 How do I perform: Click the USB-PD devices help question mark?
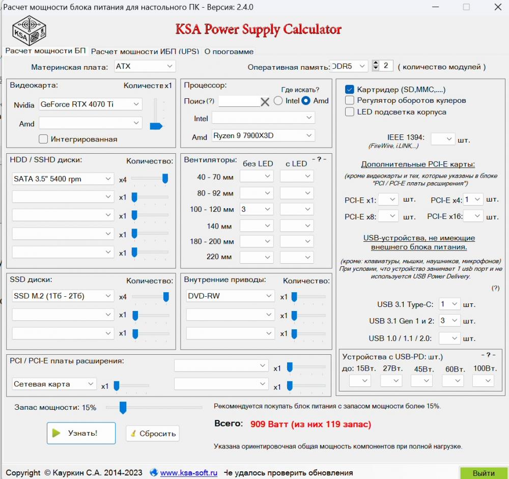point(488,355)
